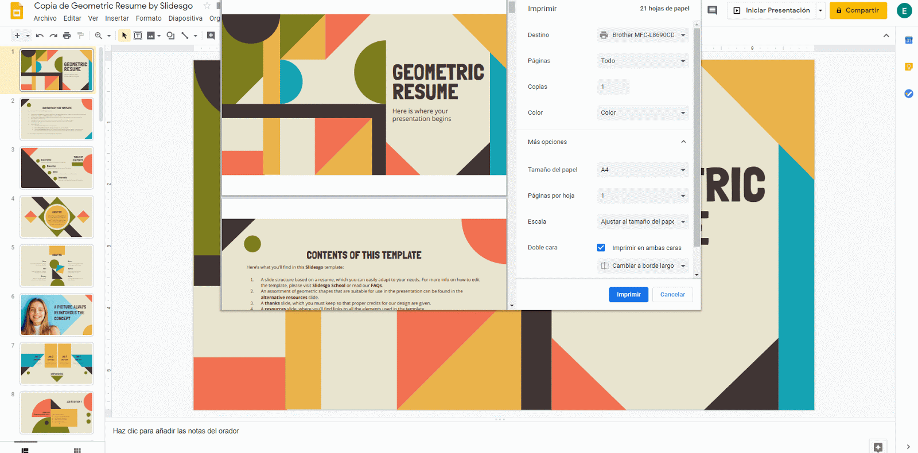Add a comment with the toolbar icon
918x453 pixels.
click(x=211, y=36)
